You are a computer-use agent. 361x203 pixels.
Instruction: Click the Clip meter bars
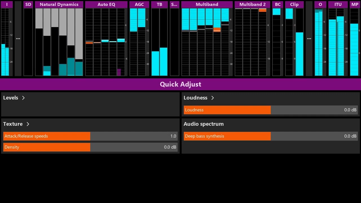(294, 42)
